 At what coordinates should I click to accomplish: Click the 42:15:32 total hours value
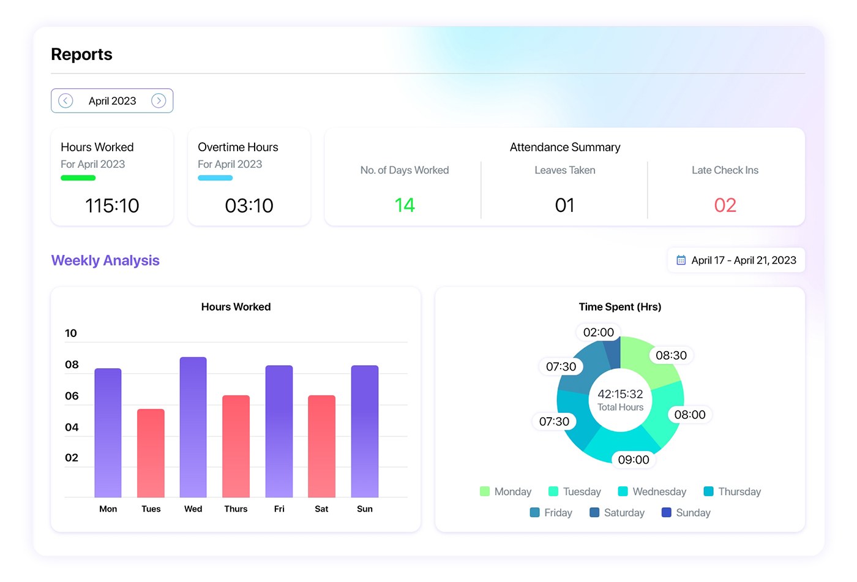621,394
